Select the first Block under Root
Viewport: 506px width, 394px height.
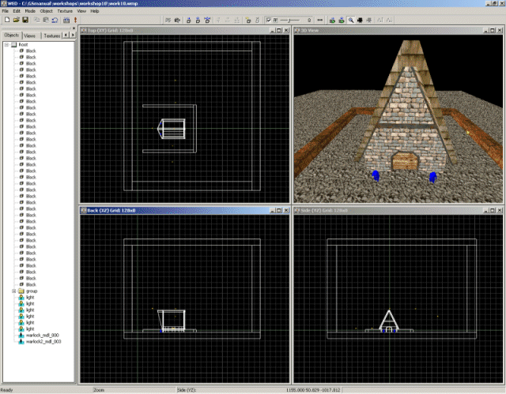(x=31, y=51)
